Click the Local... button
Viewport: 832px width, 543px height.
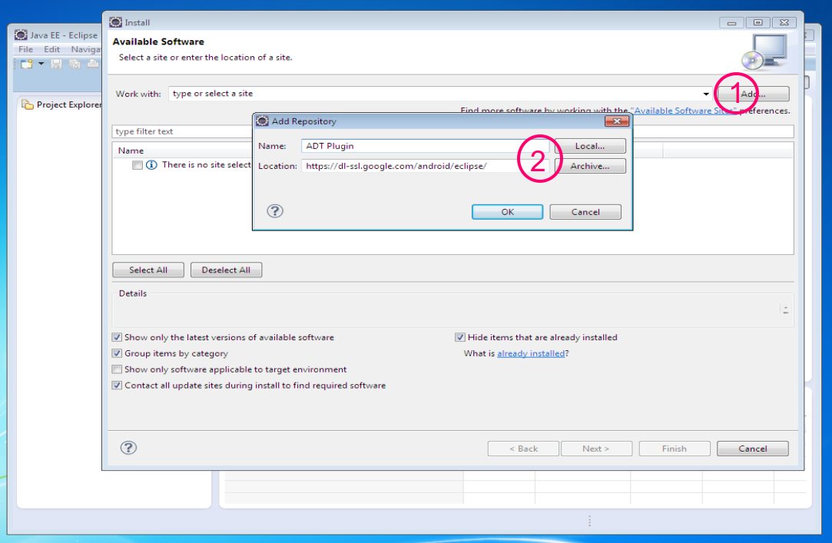pos(590,146)
